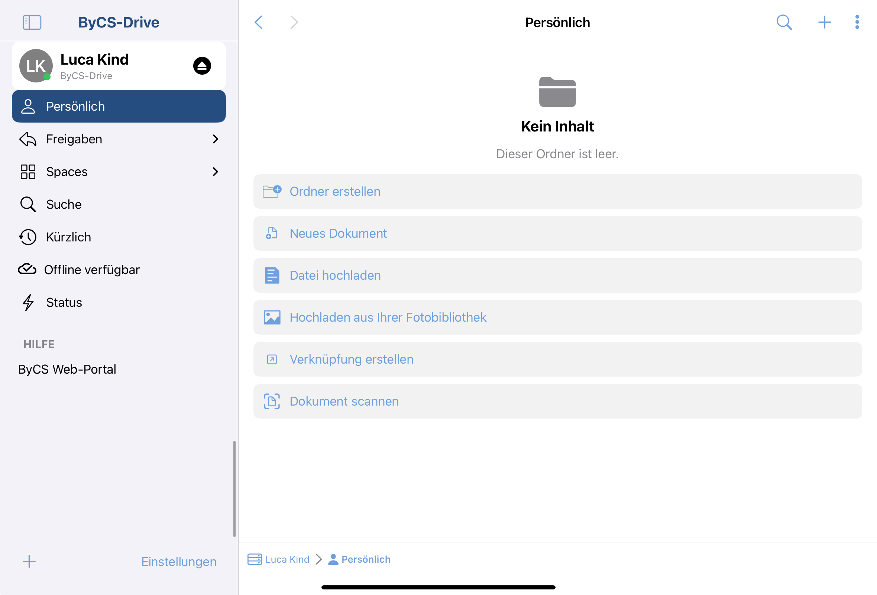The width and height of the screenshot is (877, 595).
Task: Open search with the magnifier icon
Action: pyautogui.click(x=784, y=22)
